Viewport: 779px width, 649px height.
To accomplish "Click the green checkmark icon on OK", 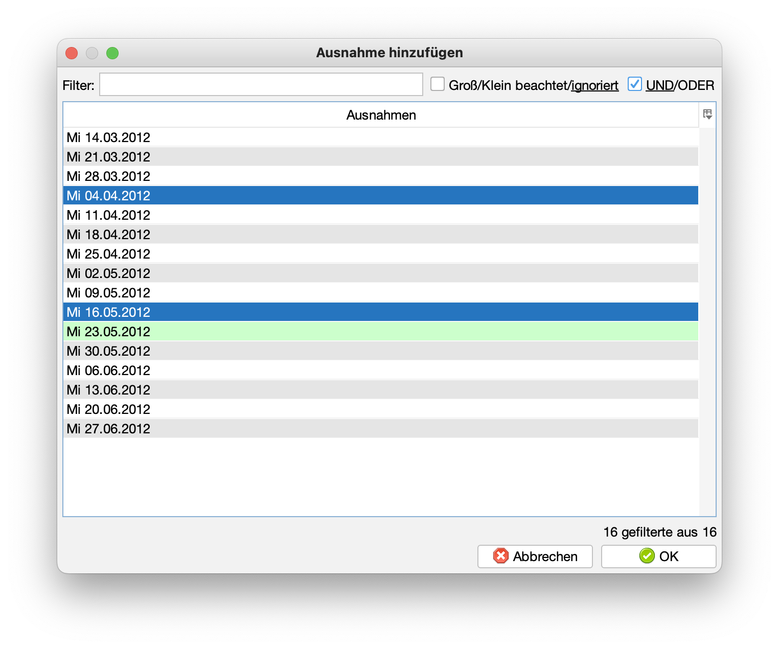I will click(647, 556).
